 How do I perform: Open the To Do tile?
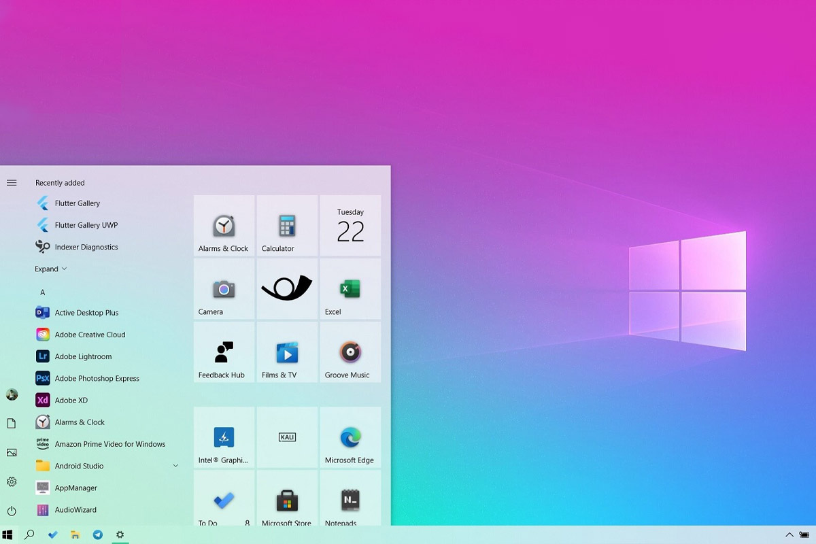tap(224, 498)
